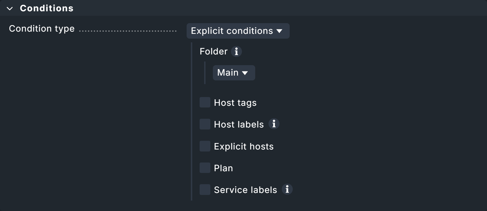
Task: Enable the Host tags checkbox
Action: [x=205, y=102]
